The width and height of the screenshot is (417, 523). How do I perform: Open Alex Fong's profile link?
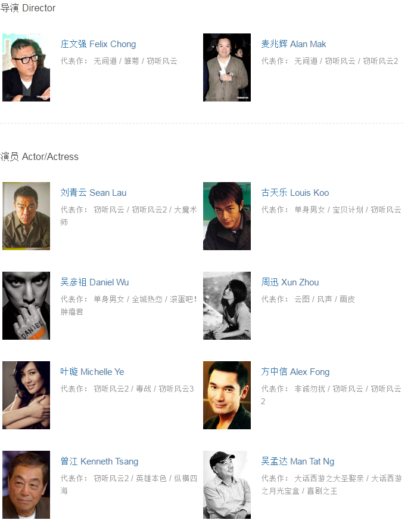(295, 372)
